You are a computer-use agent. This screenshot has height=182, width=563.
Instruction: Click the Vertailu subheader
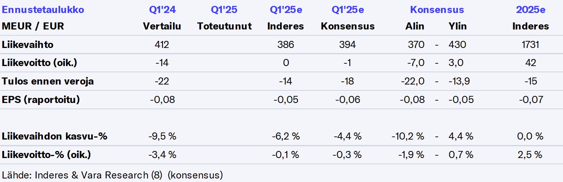(162, 26)
